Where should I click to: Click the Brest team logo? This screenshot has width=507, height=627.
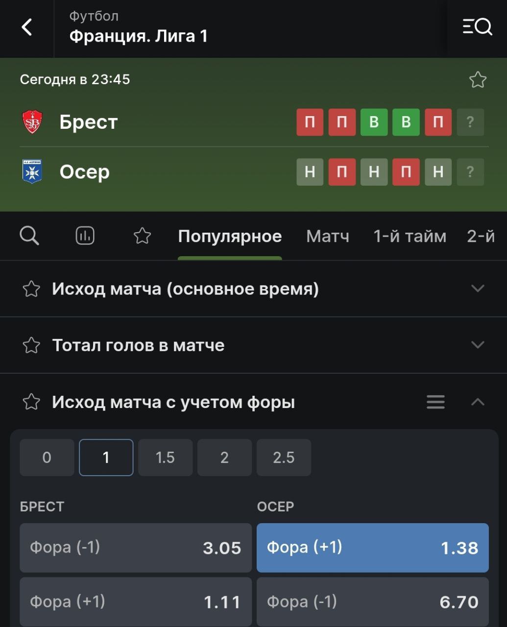pos(32,122)
